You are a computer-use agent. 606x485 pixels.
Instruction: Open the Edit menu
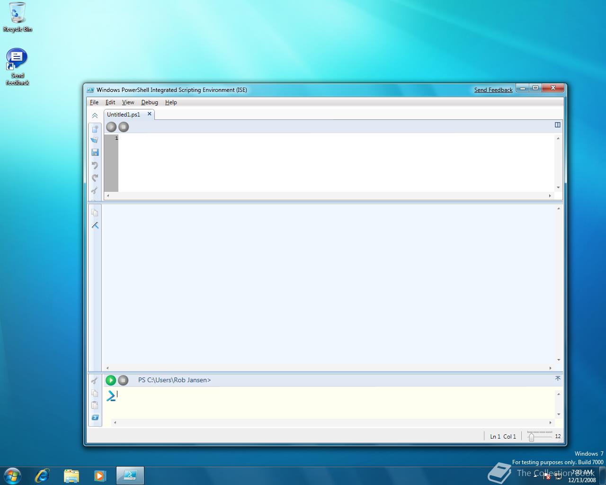110,102
